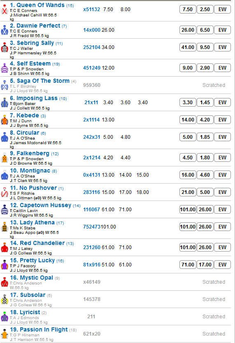
Task: Select win odds 3.30 for Imposing Lass
Action: point(188,103)
